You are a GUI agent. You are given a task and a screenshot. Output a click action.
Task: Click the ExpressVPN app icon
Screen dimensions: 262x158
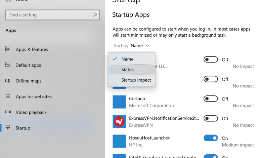119,121
